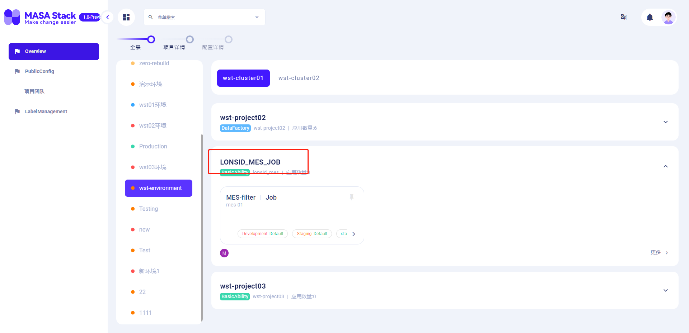Open the language translate icon
Viewport: 689px width, 333px height.
tap(624, 17)
